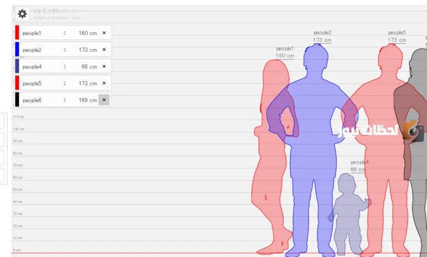This screenshot has height=257, width=427.
Task: Click the X next to people5
Action: tap(104, 83)
